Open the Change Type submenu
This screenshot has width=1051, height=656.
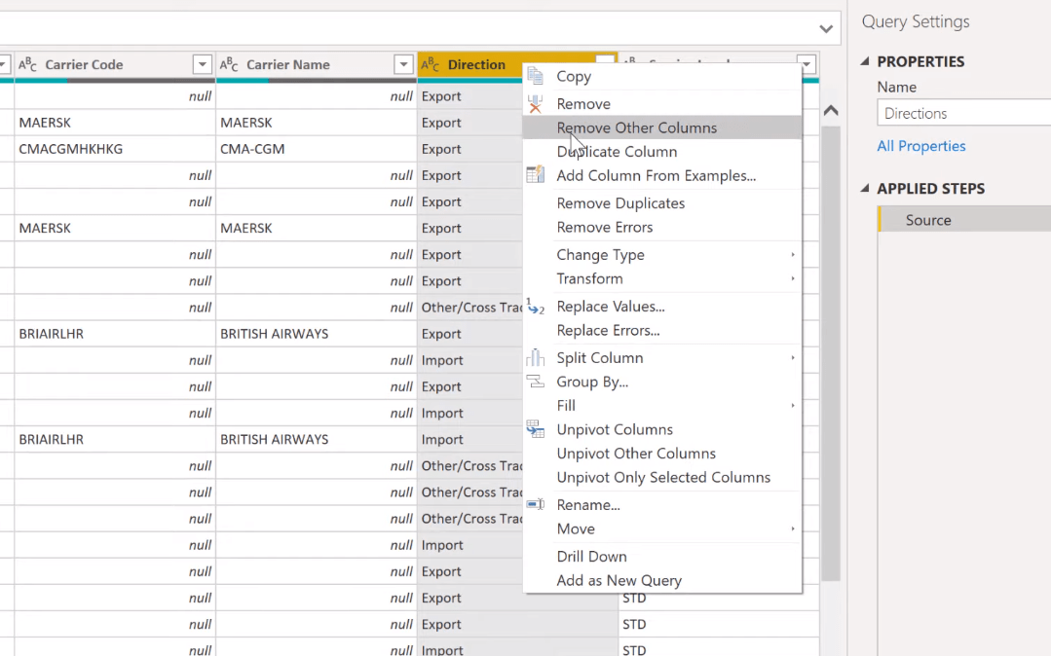[x=662, y=255]
